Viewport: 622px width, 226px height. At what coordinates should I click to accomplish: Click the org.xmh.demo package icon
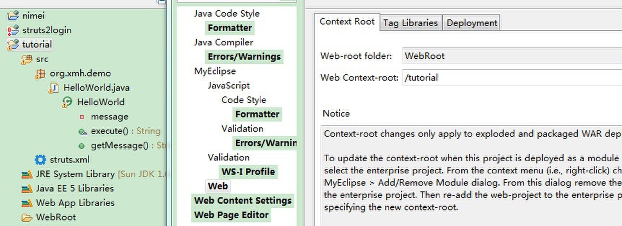40,73
